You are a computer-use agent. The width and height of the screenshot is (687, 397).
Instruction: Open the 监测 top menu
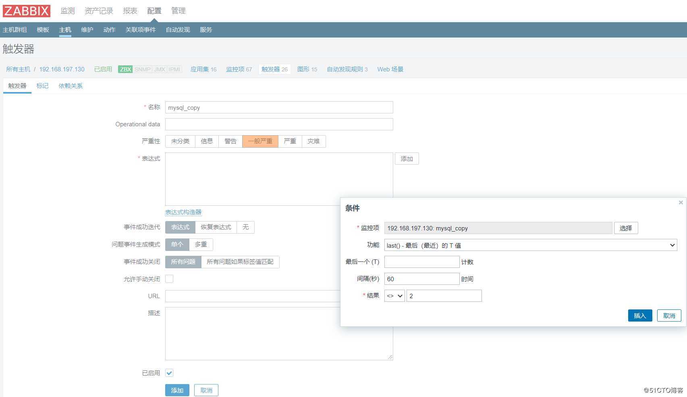point(68,11)
